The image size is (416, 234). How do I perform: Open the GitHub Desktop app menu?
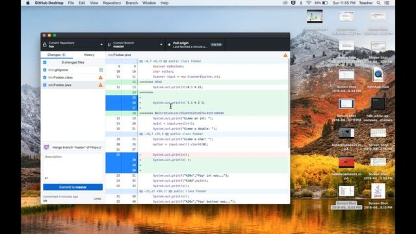(49, 3)
